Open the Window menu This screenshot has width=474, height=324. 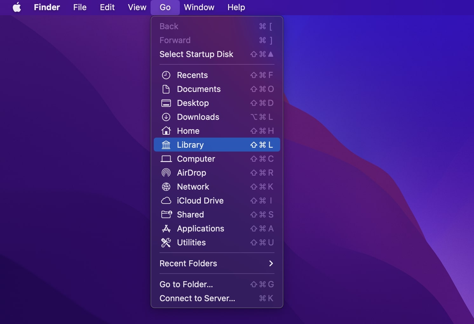[x=199, y=7]
